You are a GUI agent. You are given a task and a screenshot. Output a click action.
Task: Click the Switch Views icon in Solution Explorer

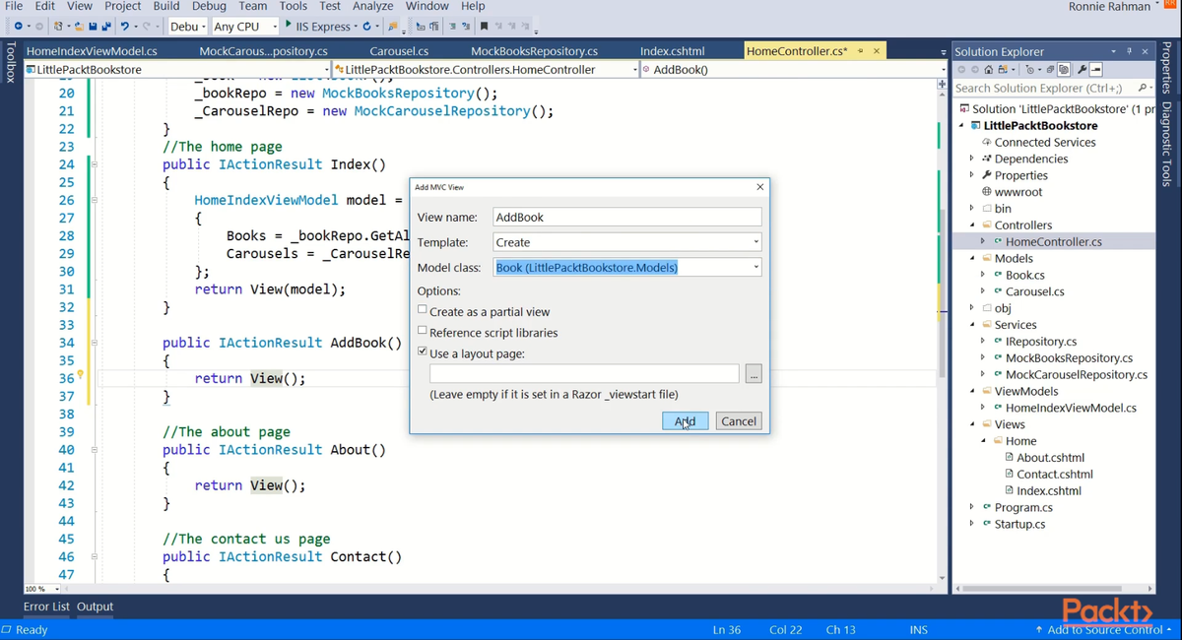pos(1003,70)
